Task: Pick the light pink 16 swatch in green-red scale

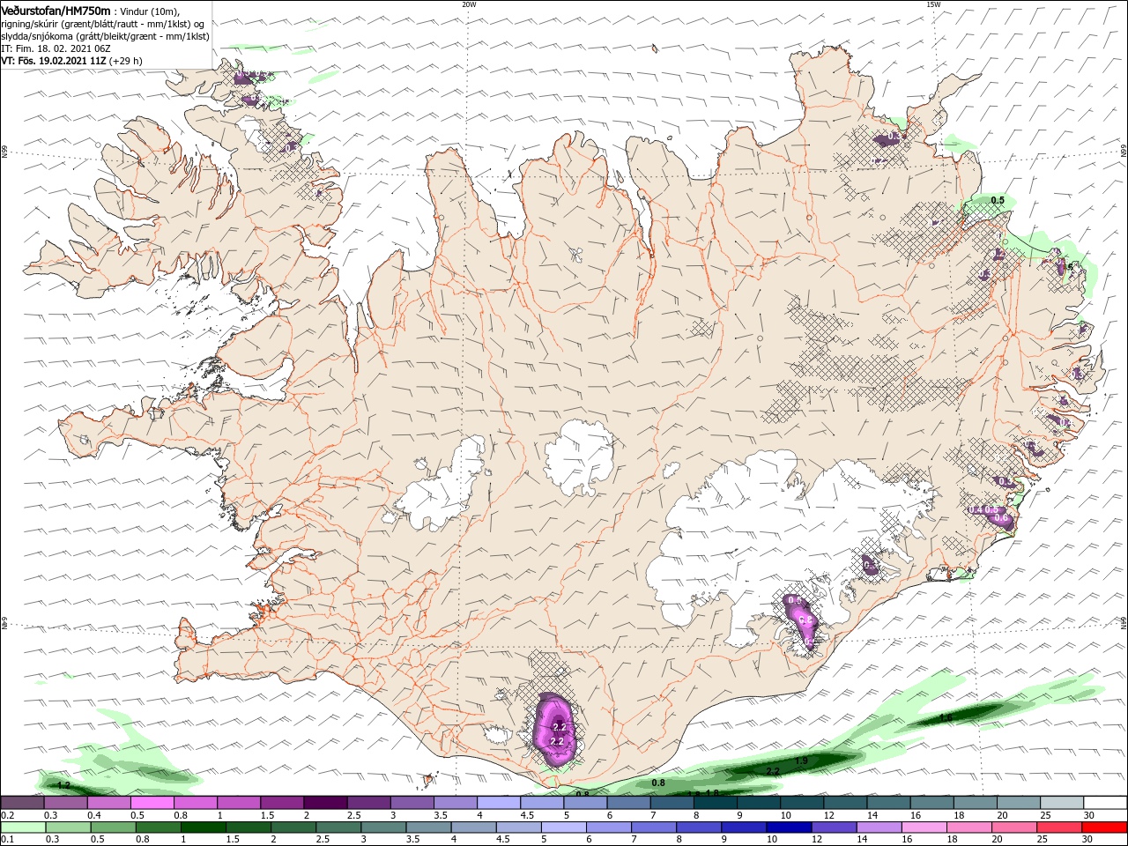Action: coord(924,827)
